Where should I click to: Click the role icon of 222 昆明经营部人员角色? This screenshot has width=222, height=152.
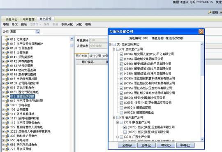click(7, 127)
